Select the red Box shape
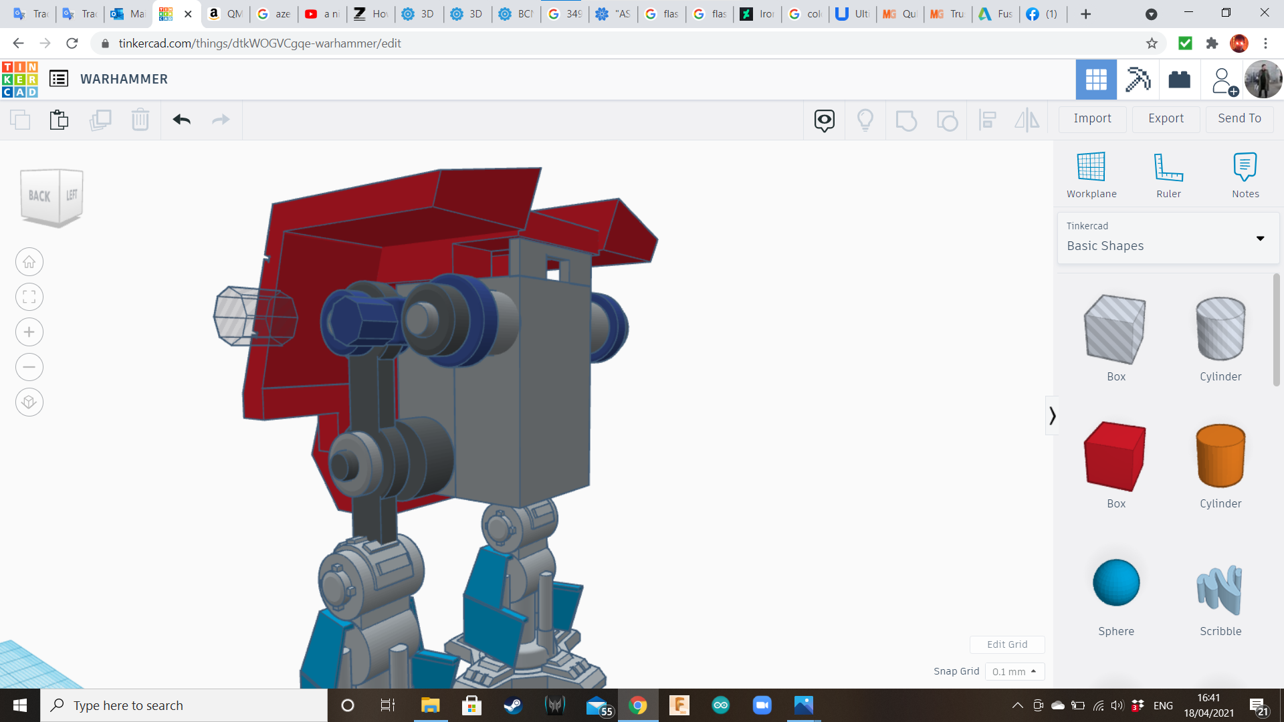This screenshot has width=1284, height=722. [1115, 457]
